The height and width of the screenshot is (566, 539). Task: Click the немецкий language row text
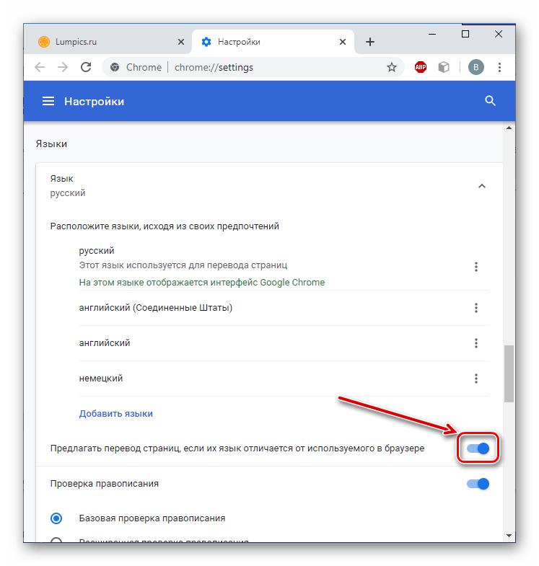(x=101, y=379)
